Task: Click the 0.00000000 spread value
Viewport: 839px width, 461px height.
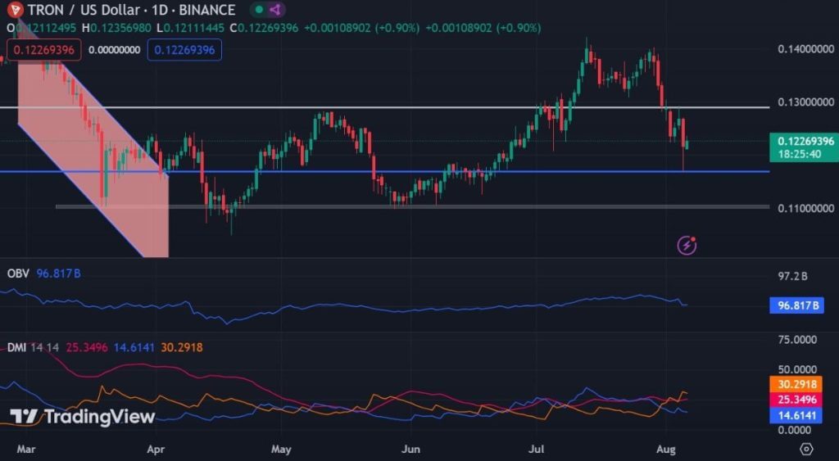Action: click(115, 50)
